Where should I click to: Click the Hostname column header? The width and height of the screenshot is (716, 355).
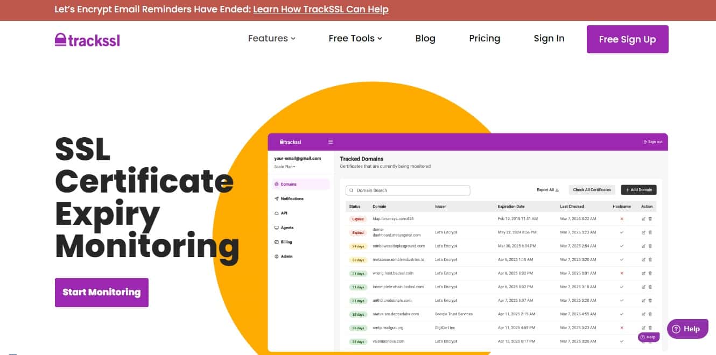[x=621, y=207]
